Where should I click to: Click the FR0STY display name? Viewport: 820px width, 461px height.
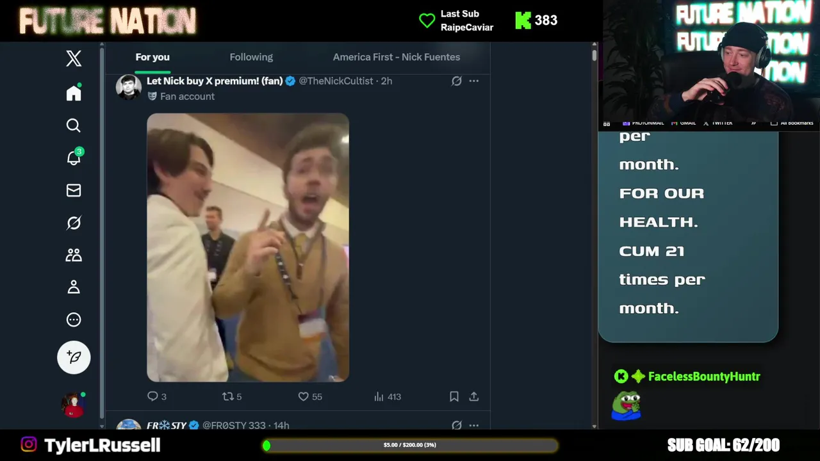[x=167, y=425]
